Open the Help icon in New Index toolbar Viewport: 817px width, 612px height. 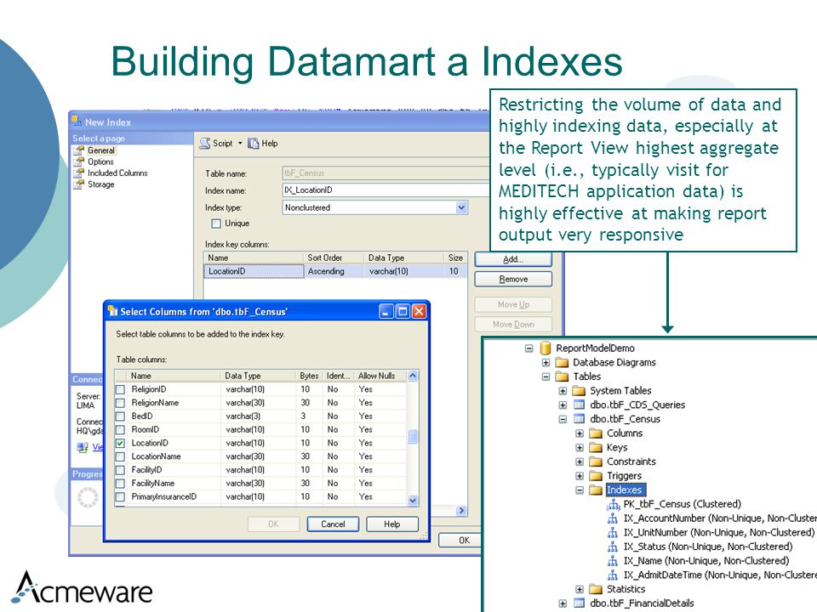pyautogui.click(x=254, y=144)
